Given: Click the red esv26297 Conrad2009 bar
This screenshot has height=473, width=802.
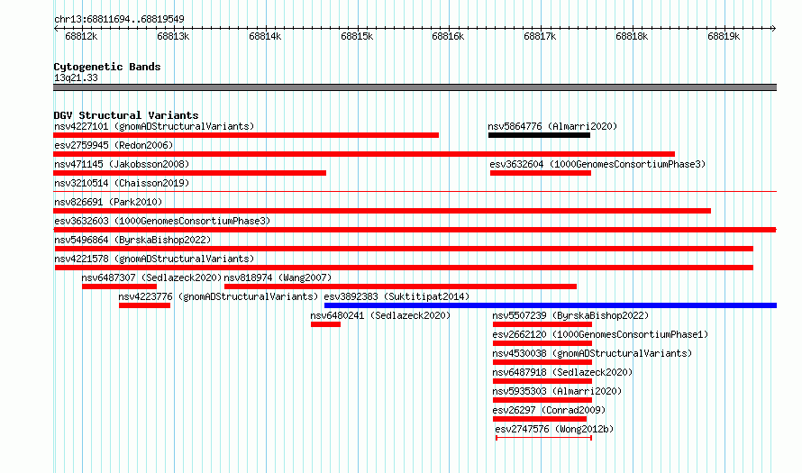Looking at the screenshot, I should [540, 419].
